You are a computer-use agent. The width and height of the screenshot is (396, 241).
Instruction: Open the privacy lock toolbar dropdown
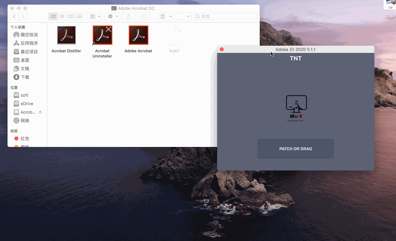pos(166,16)
